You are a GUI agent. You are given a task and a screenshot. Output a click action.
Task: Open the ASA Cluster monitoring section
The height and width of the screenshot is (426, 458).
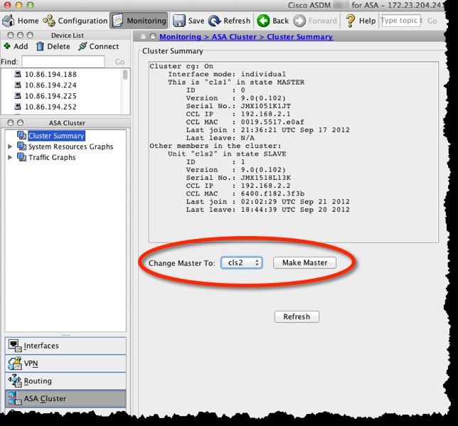(x=65, y=398)
